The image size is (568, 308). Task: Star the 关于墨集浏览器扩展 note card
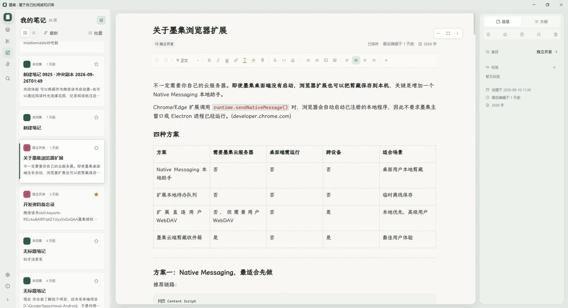tap(96, 148)
